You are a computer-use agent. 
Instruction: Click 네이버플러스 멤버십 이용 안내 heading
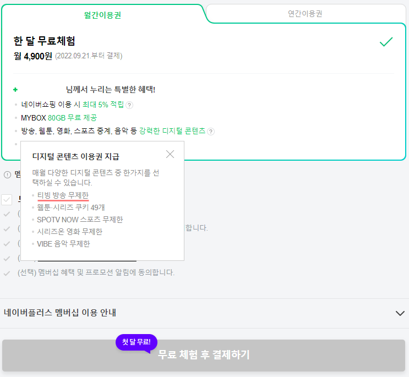click(60, 313)
